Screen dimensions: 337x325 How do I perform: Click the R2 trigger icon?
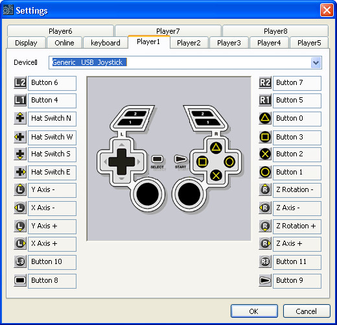265,82
